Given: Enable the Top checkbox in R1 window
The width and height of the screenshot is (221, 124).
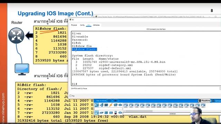Looking at the screenshot, I should [x=70, y=96].
